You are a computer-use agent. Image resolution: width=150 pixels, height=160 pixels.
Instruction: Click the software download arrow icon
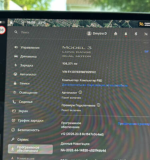coord(13,149)
